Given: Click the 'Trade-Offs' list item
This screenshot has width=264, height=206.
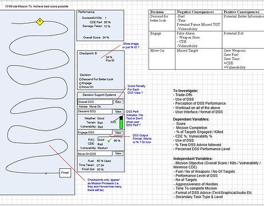Looking at the screenshot, I should [x=183, y=95].
